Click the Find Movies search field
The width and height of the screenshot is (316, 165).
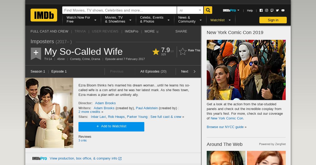coord(119,10)
